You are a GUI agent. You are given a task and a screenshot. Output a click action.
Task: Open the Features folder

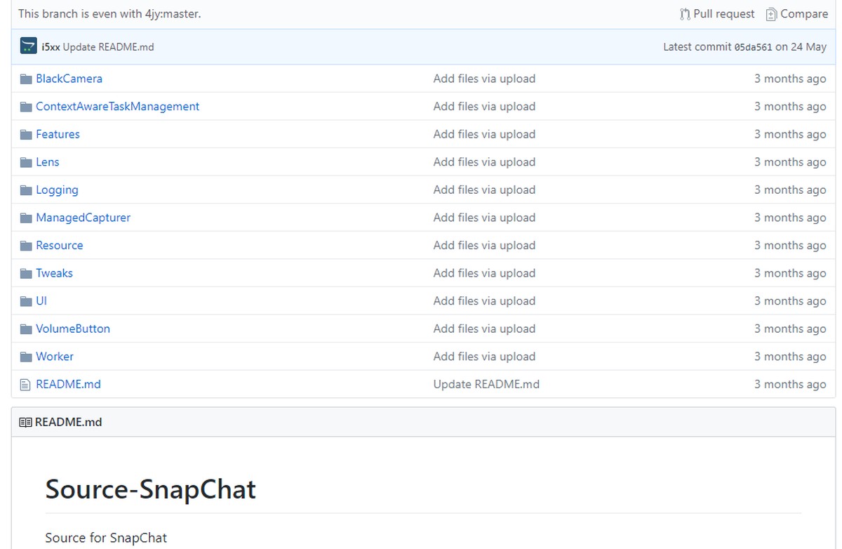(58, 134)
